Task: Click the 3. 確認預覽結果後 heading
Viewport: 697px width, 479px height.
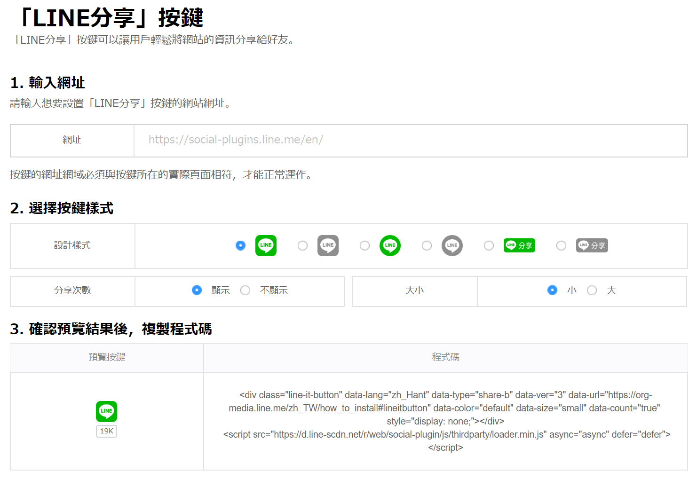Action: 111,329
